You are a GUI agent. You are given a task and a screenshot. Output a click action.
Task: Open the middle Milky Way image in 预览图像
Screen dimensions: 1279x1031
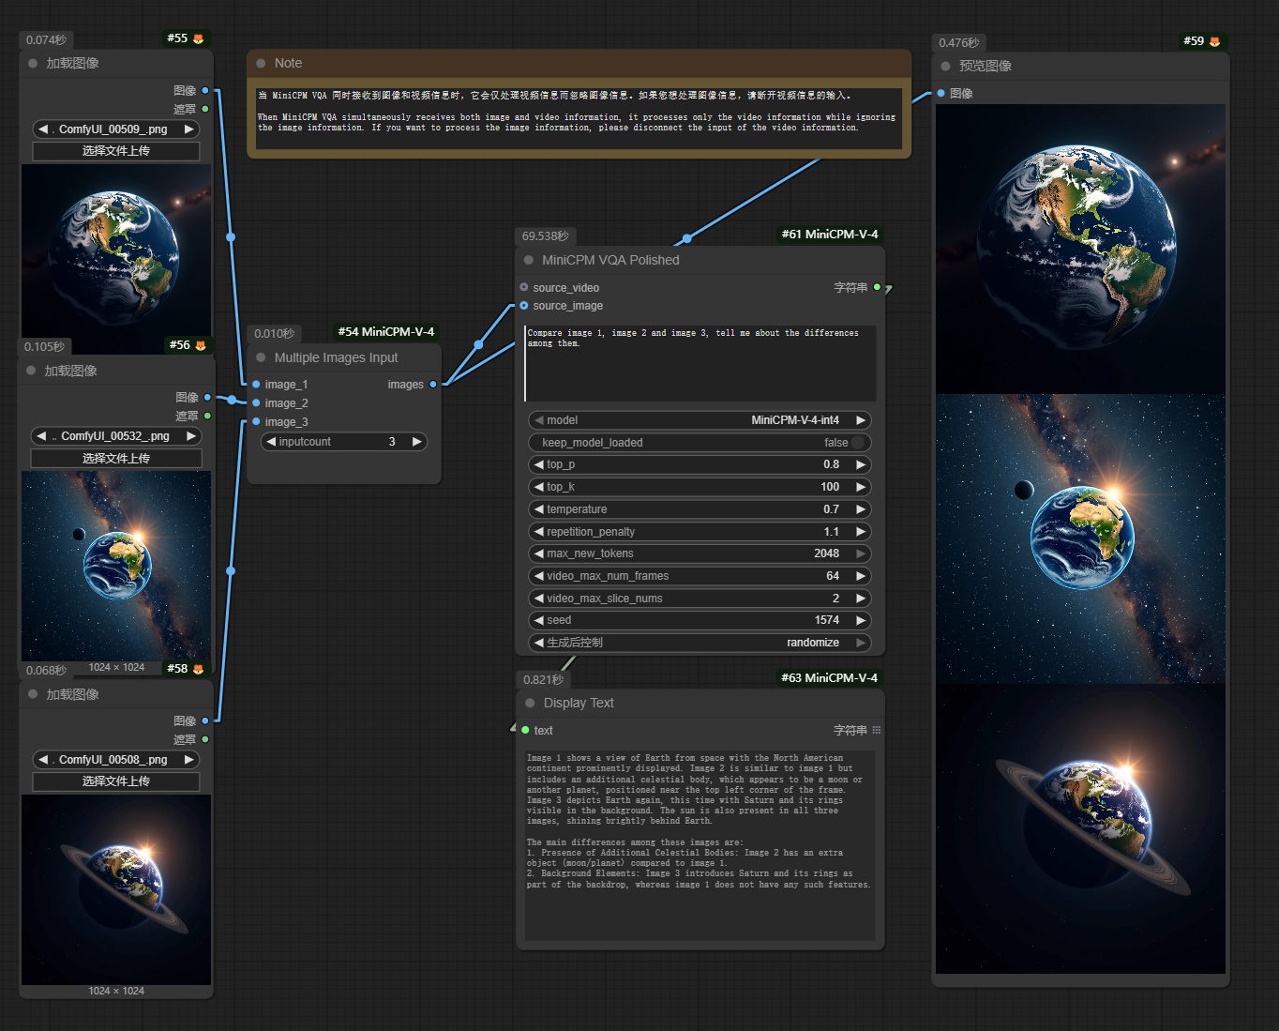point(1080,538)
